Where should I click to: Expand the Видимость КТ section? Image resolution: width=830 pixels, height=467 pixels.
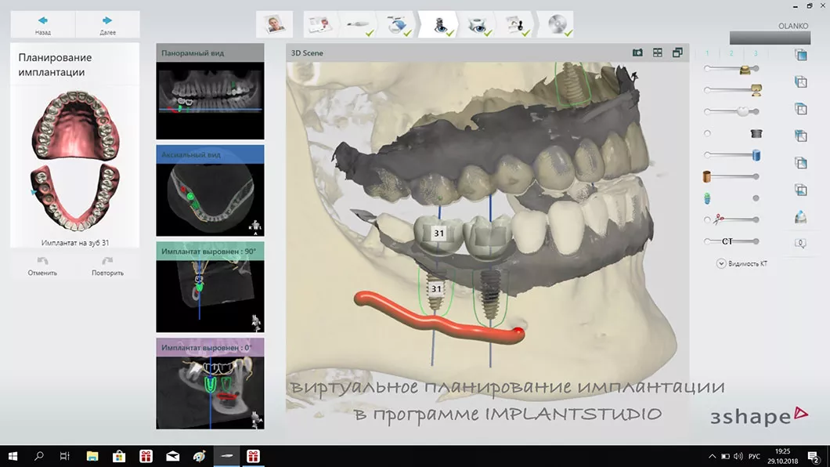point(721,263)
